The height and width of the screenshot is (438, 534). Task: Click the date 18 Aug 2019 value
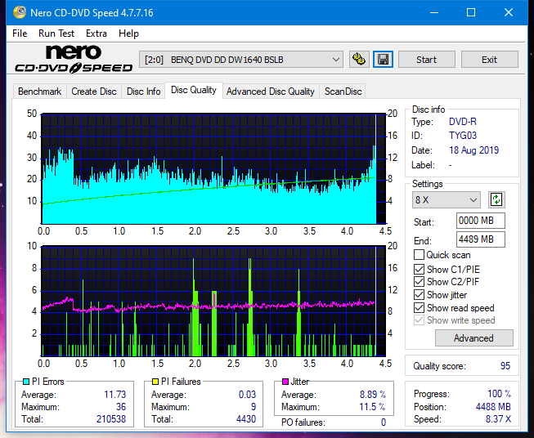473,150
